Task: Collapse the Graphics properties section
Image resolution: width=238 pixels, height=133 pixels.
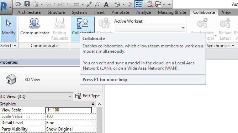Action: click(93, 104)
